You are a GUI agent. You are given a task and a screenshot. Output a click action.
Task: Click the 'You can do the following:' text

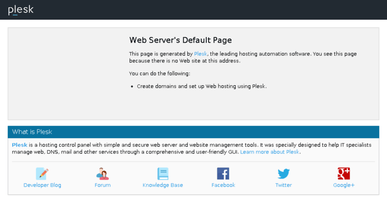click(159, 73)
